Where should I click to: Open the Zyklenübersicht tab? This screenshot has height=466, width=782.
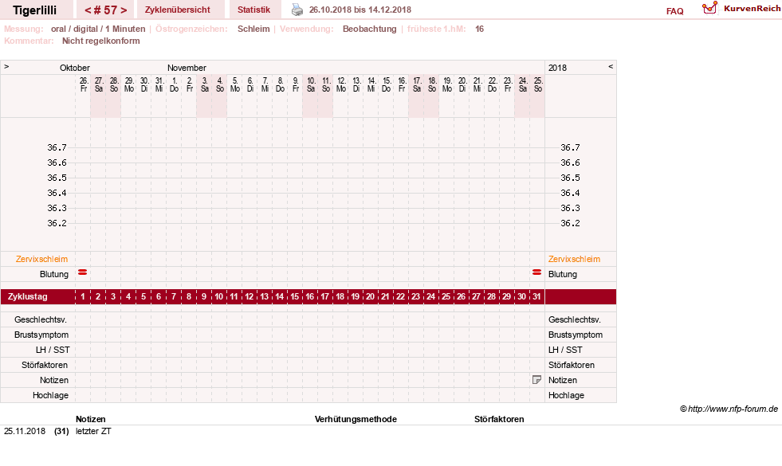pos(178,10)
